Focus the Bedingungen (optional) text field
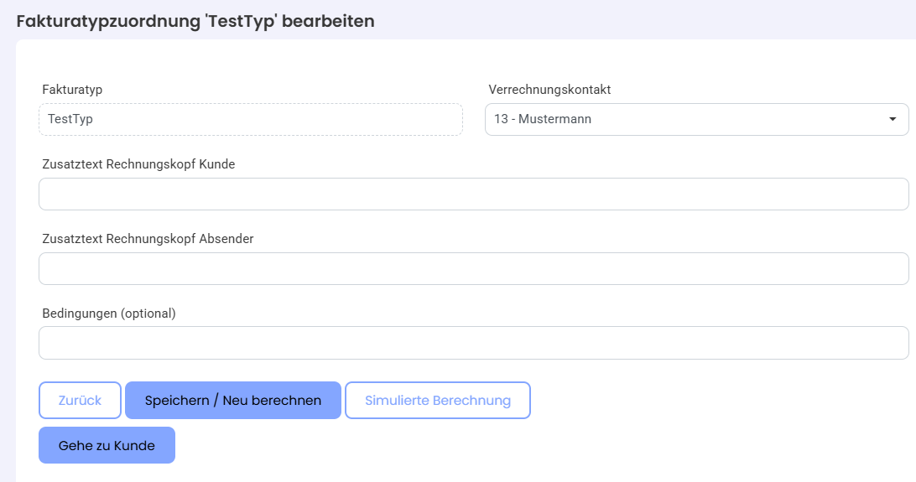 tap(474, 343)
